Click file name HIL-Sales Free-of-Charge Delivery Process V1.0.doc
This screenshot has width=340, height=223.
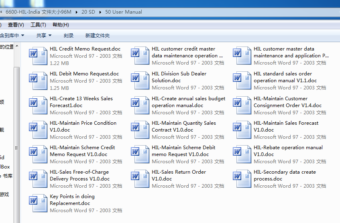(79, 175)
